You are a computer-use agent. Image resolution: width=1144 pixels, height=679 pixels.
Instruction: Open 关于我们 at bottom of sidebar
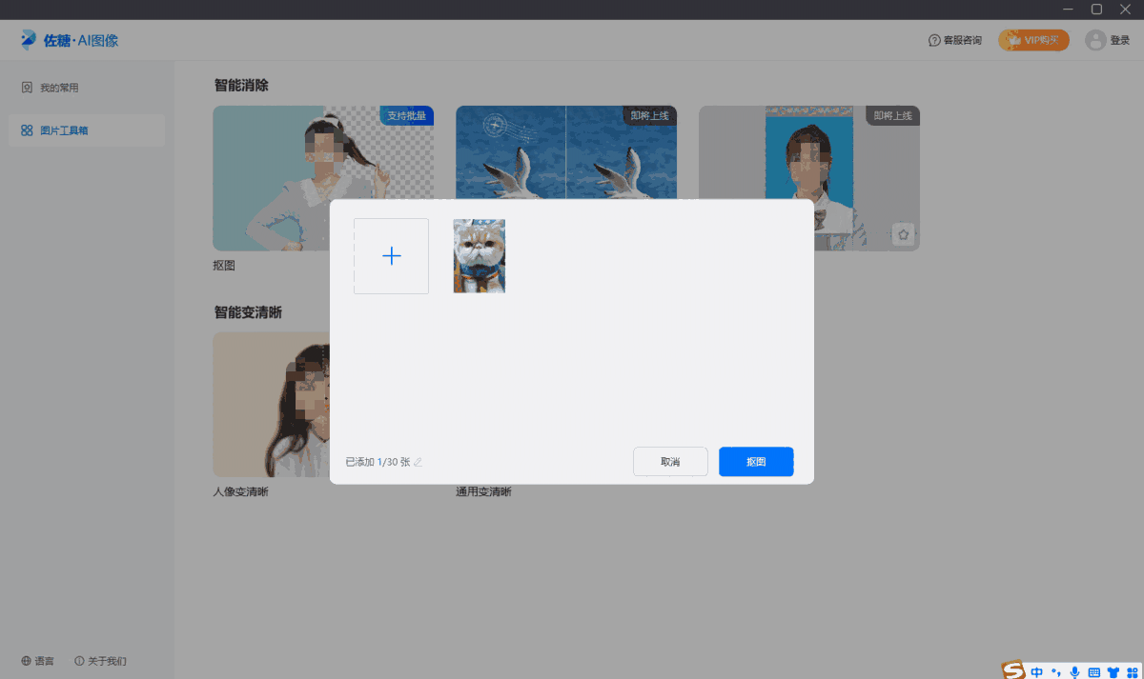100,661
